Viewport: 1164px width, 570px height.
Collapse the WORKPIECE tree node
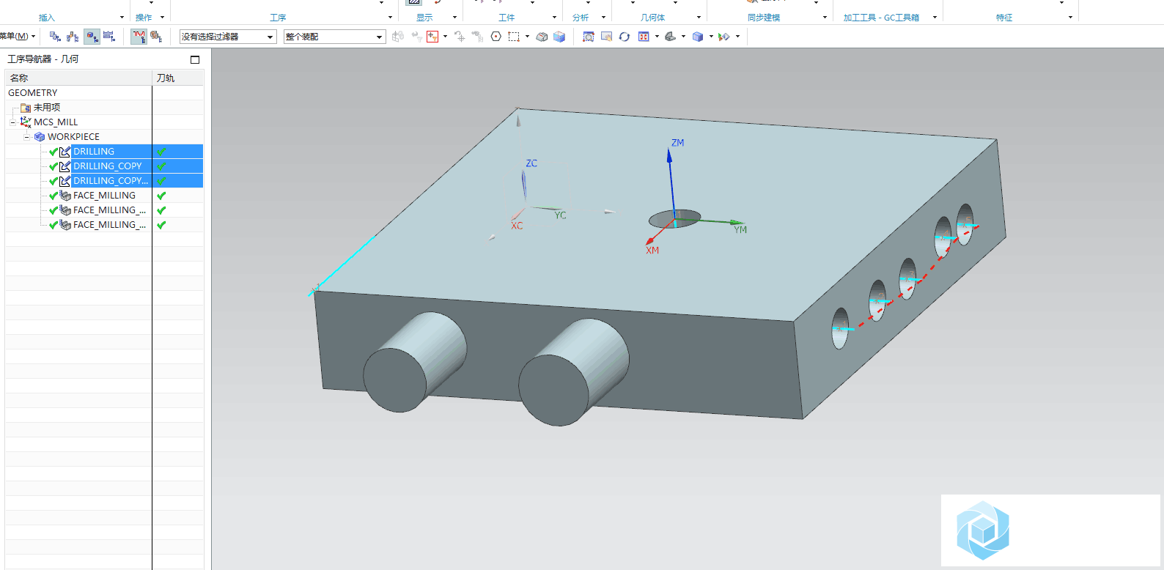click(26, 137)
